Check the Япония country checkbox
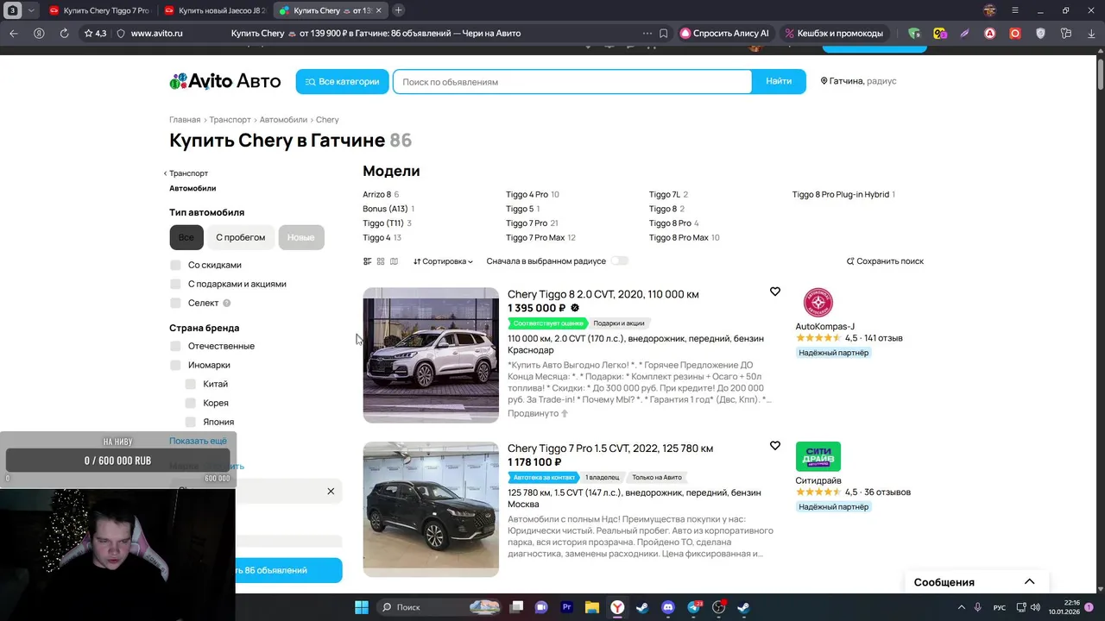This screenshot has width=1105, height=621. point(191,422)
